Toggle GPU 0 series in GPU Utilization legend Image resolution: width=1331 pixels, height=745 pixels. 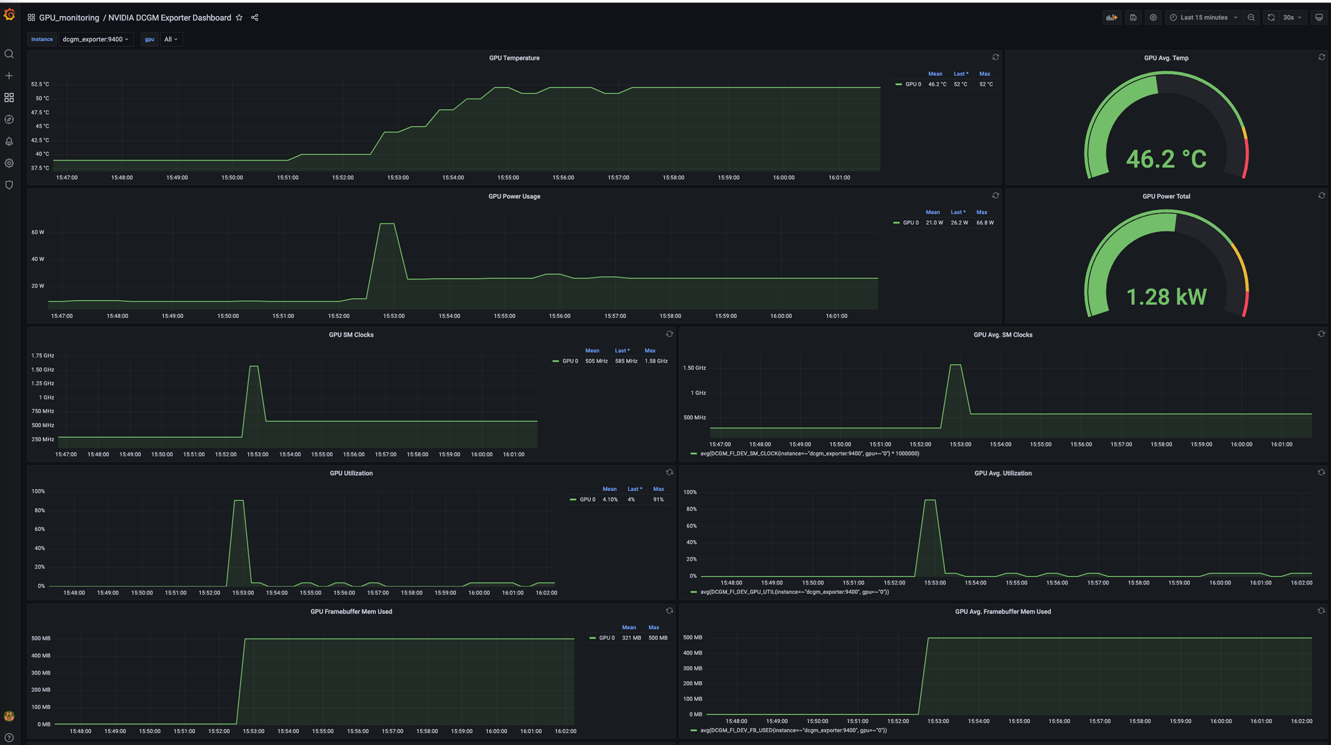[x=587, y=500]
